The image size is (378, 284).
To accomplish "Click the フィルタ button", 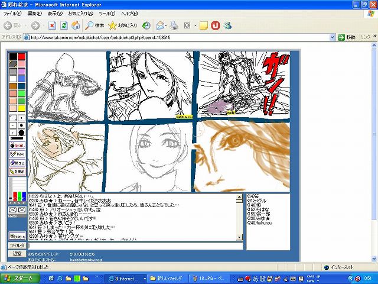I will 17,246.
